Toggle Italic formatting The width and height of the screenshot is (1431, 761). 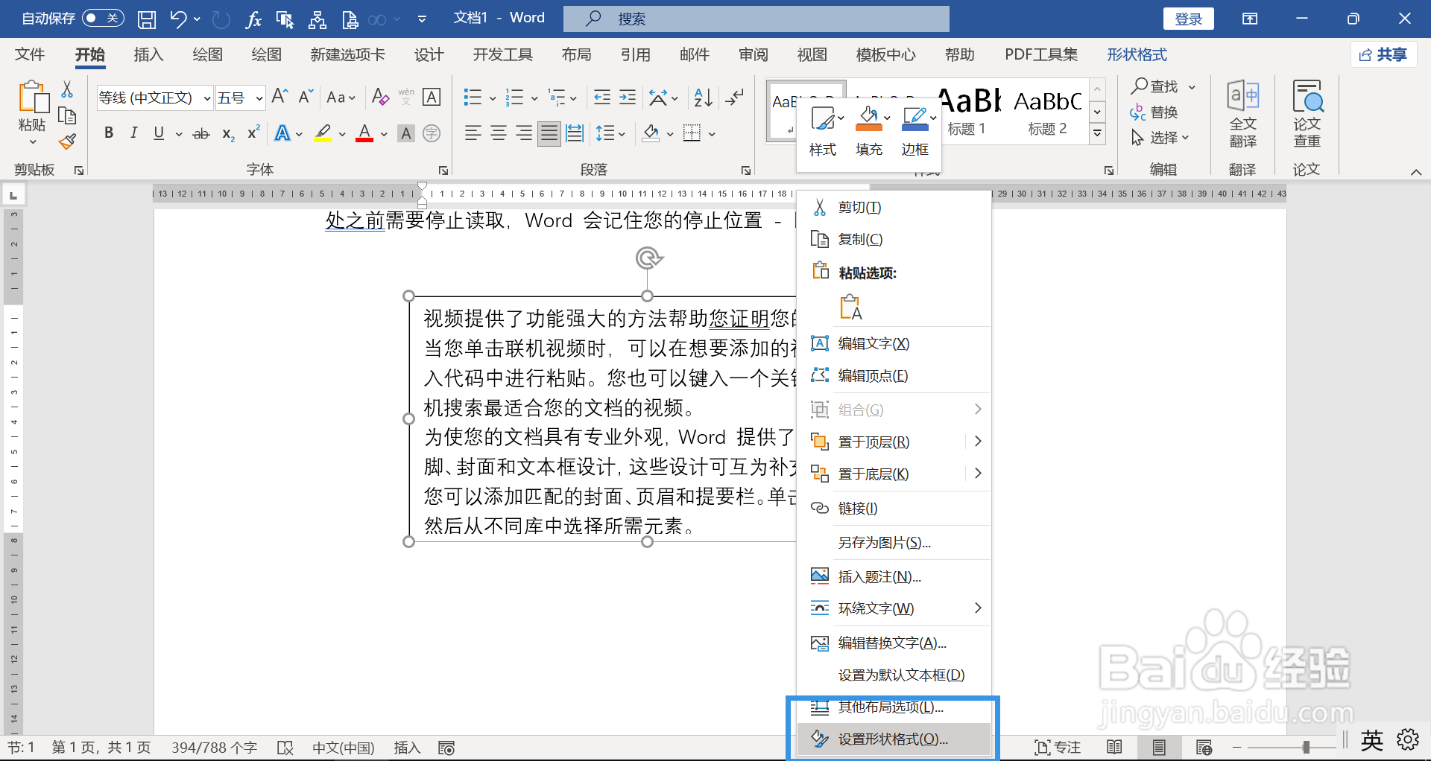pyautogui.click(x=133, y=133)
